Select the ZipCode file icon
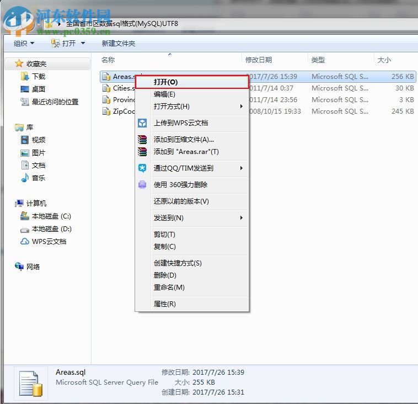418x404 pixels. (x=106, y=111)
